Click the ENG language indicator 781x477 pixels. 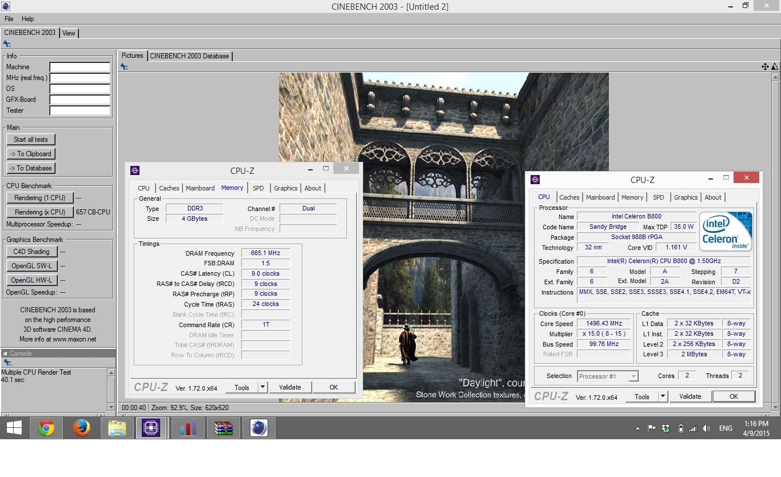pyautogui.click(x=726, y=428)
